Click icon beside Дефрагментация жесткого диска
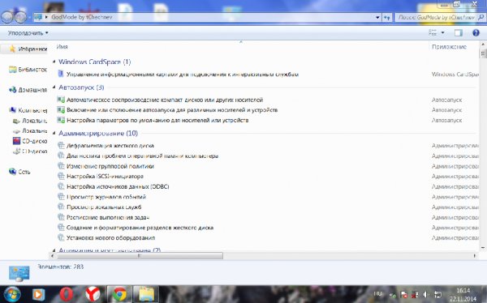 pyautogui.click(x=61, y=145)
